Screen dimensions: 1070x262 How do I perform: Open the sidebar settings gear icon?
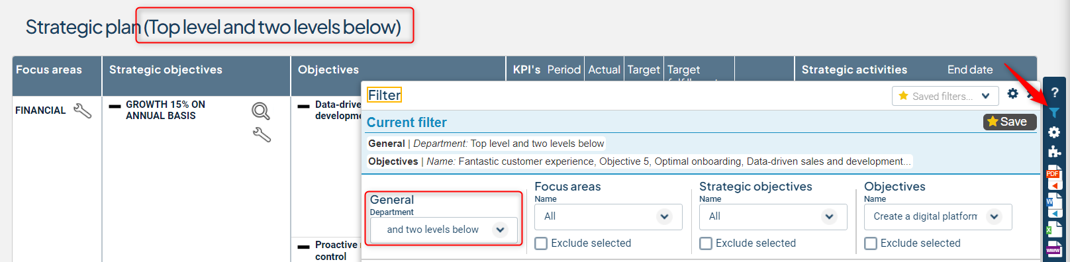coord(1054,132)
